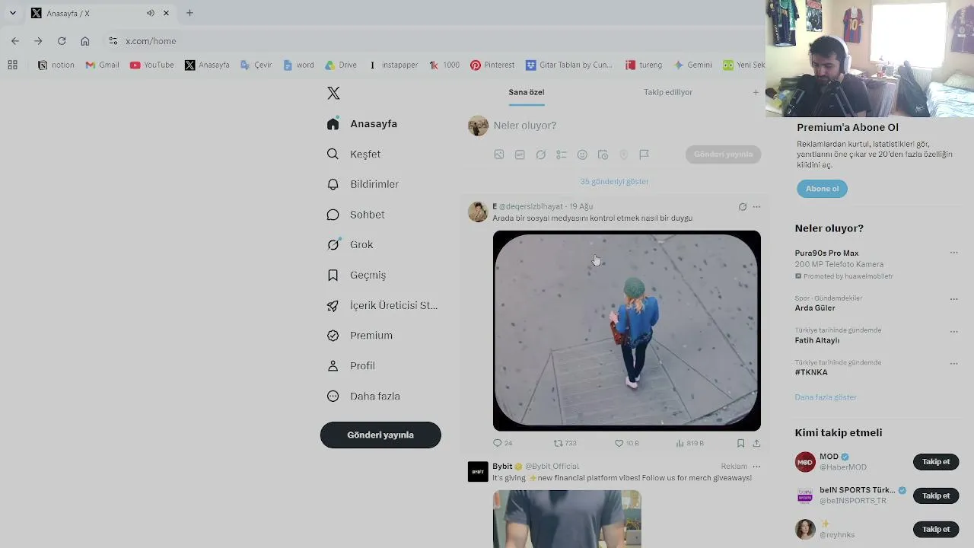Open the Bybit profile avatar
Viewport: 974px width, 548px height.
[x=478, y=472]
